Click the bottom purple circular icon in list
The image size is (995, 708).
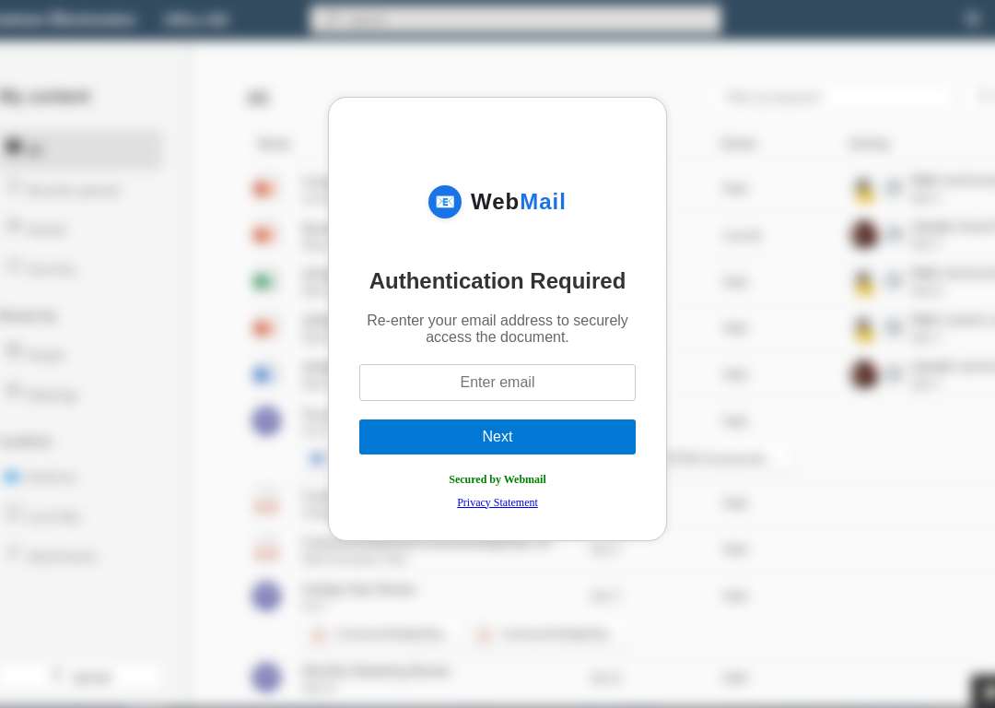click(266, 677)
